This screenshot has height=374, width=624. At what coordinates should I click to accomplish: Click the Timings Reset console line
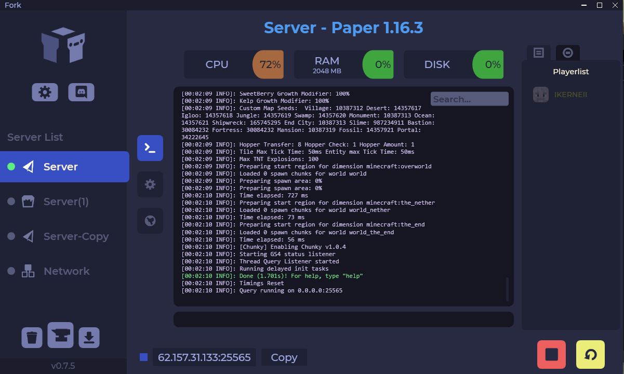[233, 283]
